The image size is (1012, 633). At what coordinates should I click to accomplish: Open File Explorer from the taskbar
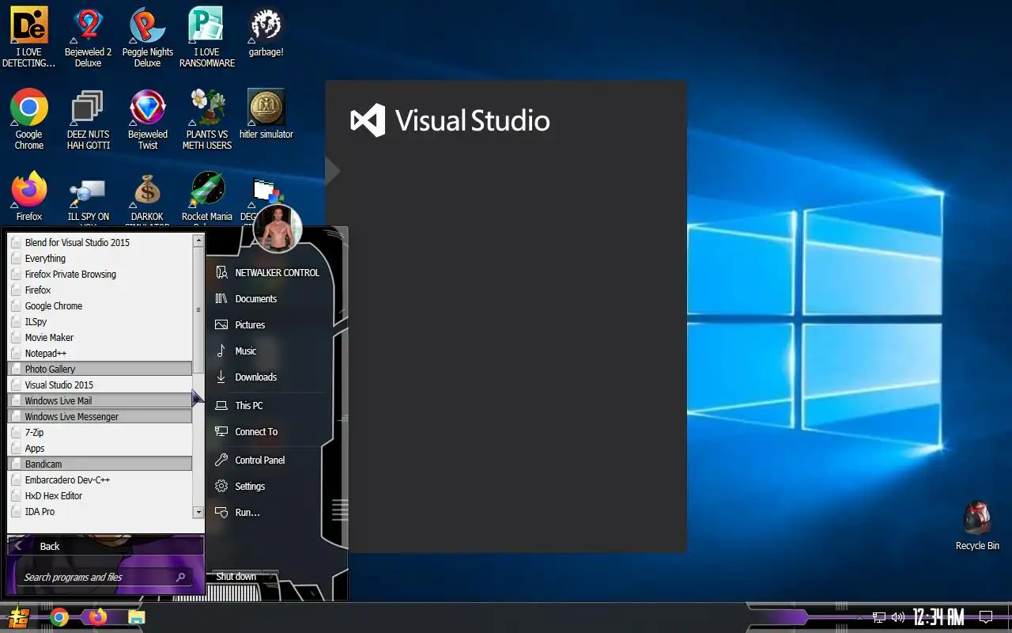click(x=137, y=617)
